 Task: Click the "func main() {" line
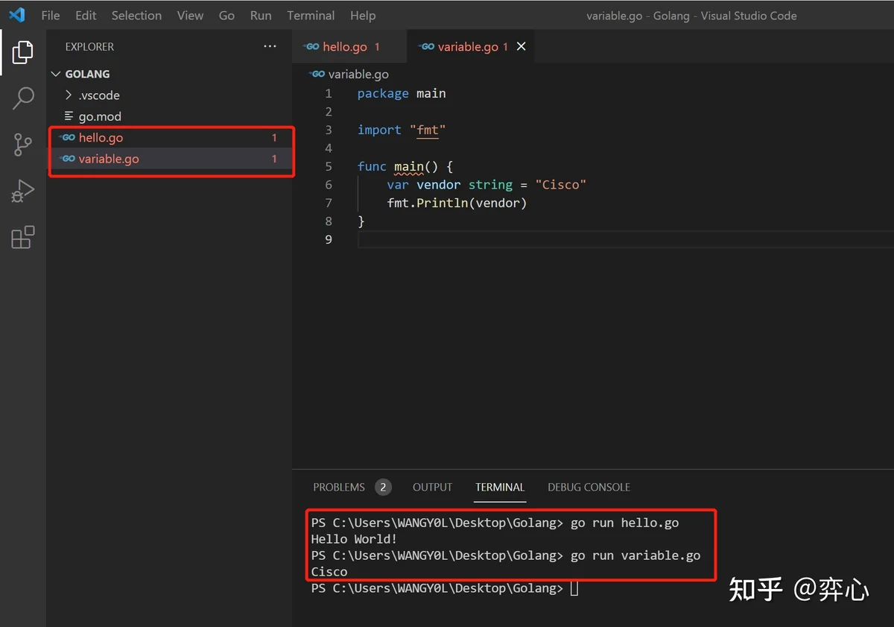click(x=405, y=166)
